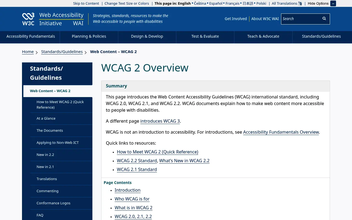Open WCAG 2.2 Standard link

(137, 161)
